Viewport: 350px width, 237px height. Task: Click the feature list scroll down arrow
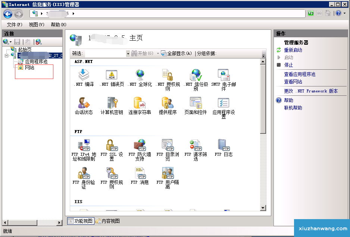[x=263, y=208]
